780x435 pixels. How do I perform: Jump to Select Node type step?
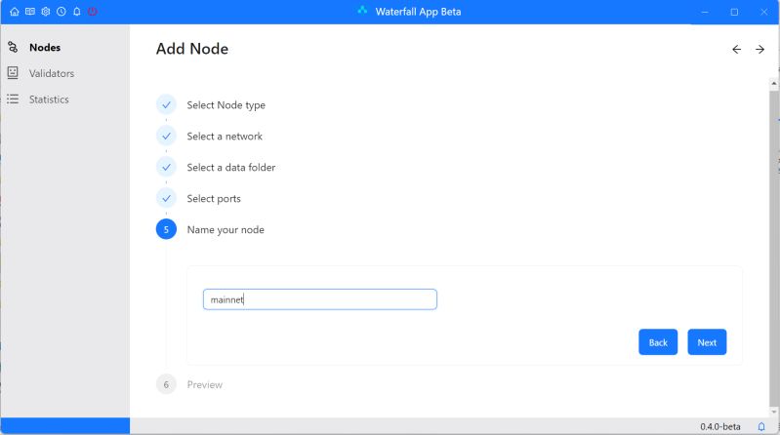click(226, 105)
